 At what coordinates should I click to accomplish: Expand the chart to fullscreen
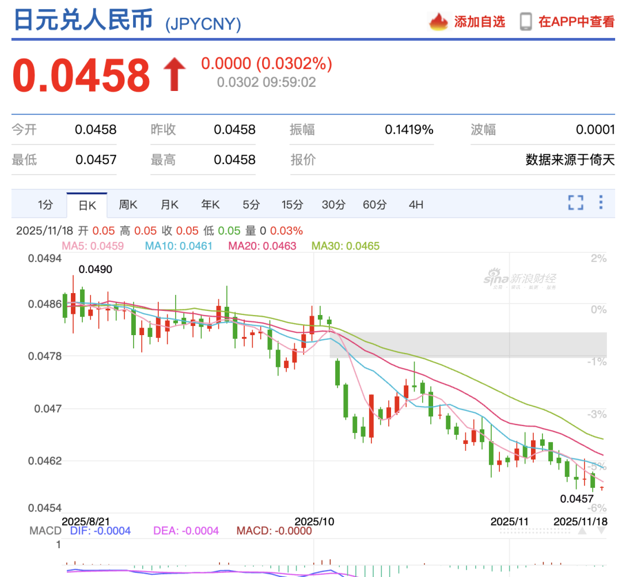coord(575,203)
